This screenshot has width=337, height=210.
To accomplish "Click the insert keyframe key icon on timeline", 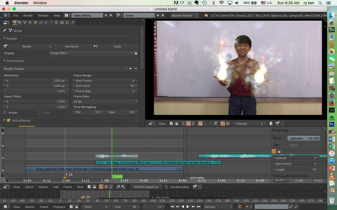I will (291, 207).
